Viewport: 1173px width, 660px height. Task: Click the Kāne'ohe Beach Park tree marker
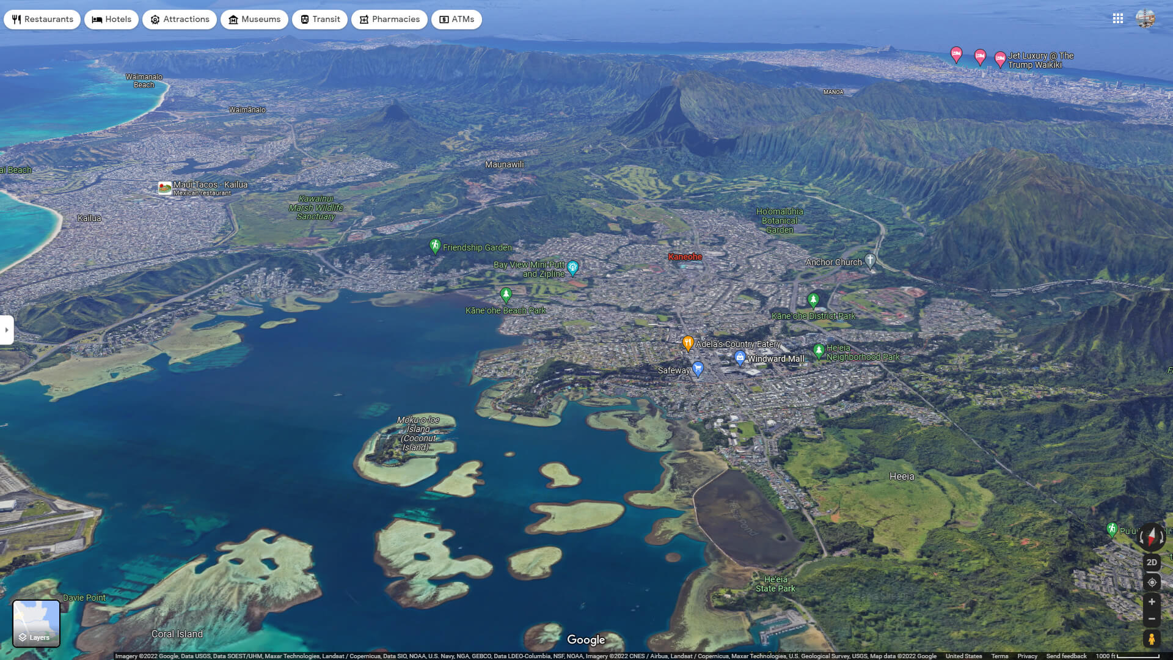pos(506,295)
